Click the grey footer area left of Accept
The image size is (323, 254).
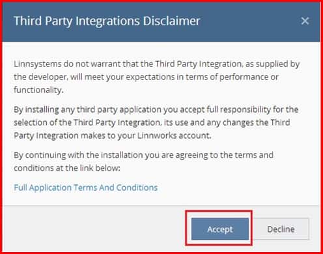click(x=94, y=229)
